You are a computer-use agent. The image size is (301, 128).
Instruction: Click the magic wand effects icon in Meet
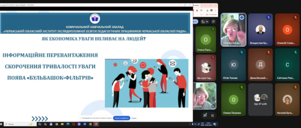pos(213,22)
